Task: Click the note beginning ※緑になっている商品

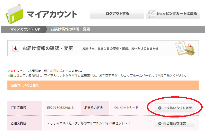Action: 97,76
